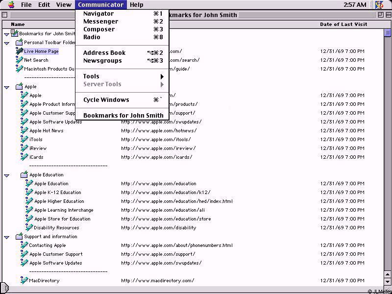Click the Disability Resources bookmark icon
This screenshot has height=294, width=392.
click(29, 227)
